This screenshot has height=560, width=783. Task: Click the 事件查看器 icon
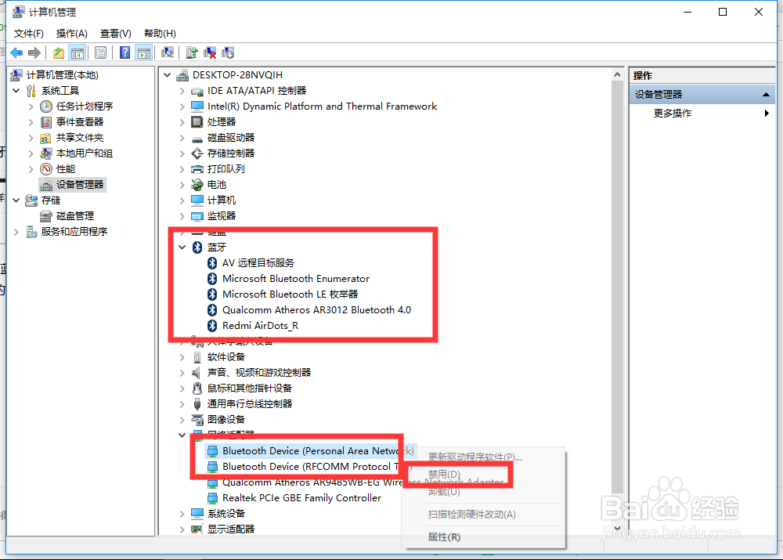(46, 122)
